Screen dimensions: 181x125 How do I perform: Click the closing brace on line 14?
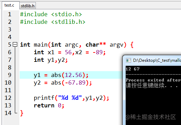(x=22, y=113)
